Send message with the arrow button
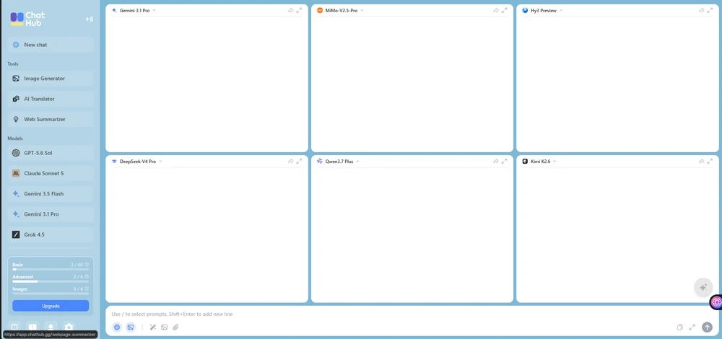The width and height of the screenshot is (722, 339). [707, 327]
